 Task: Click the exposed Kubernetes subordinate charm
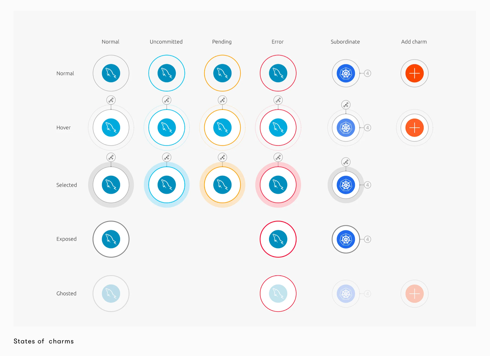tap(346, 239)
